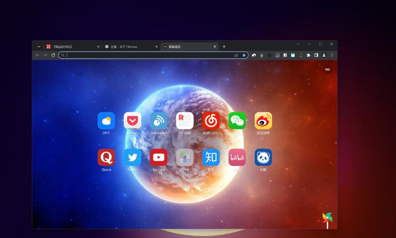Click the grey square image extension icon

pos(278,55)
